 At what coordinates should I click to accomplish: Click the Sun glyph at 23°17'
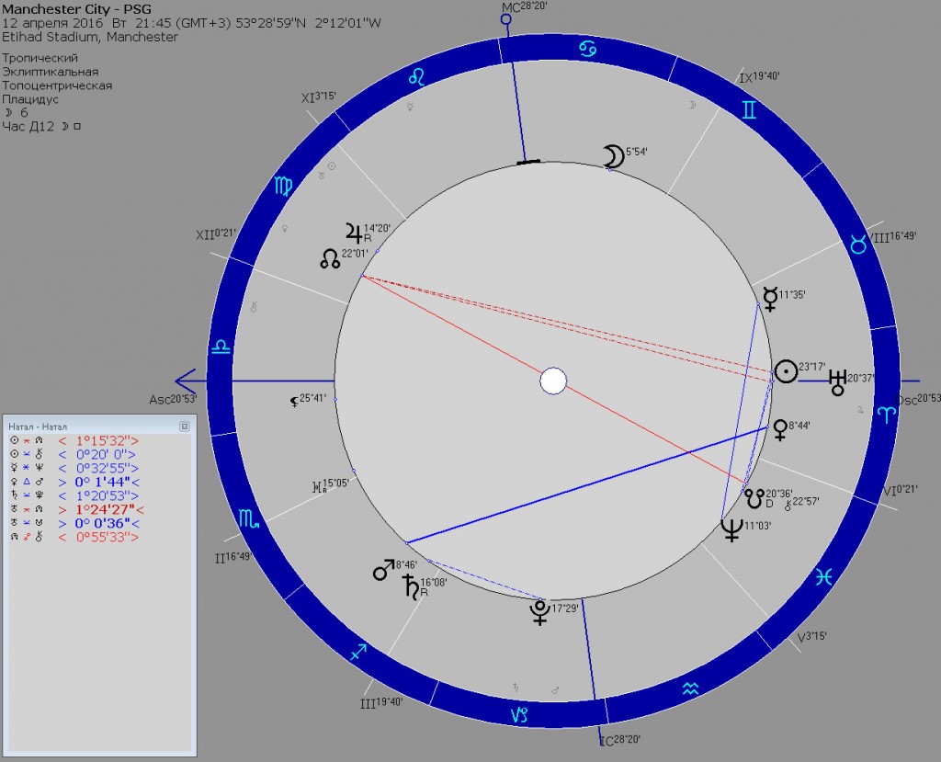point(786,371)
